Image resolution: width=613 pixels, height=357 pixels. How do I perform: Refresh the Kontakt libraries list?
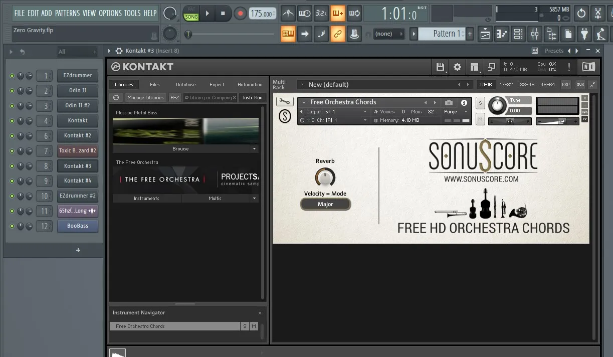point(116,97)
